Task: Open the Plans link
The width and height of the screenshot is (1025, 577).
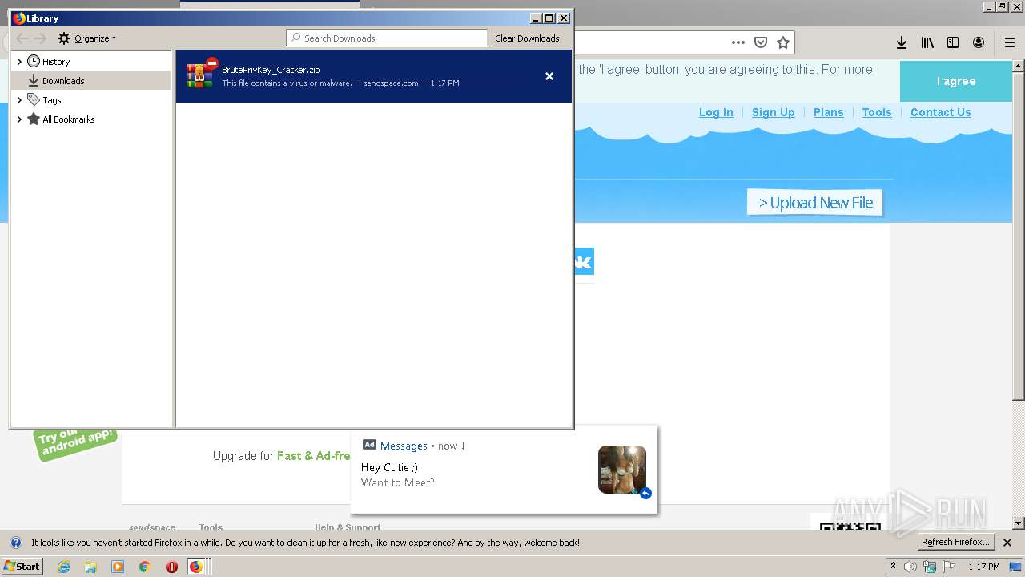Action: tap(829, 112)
